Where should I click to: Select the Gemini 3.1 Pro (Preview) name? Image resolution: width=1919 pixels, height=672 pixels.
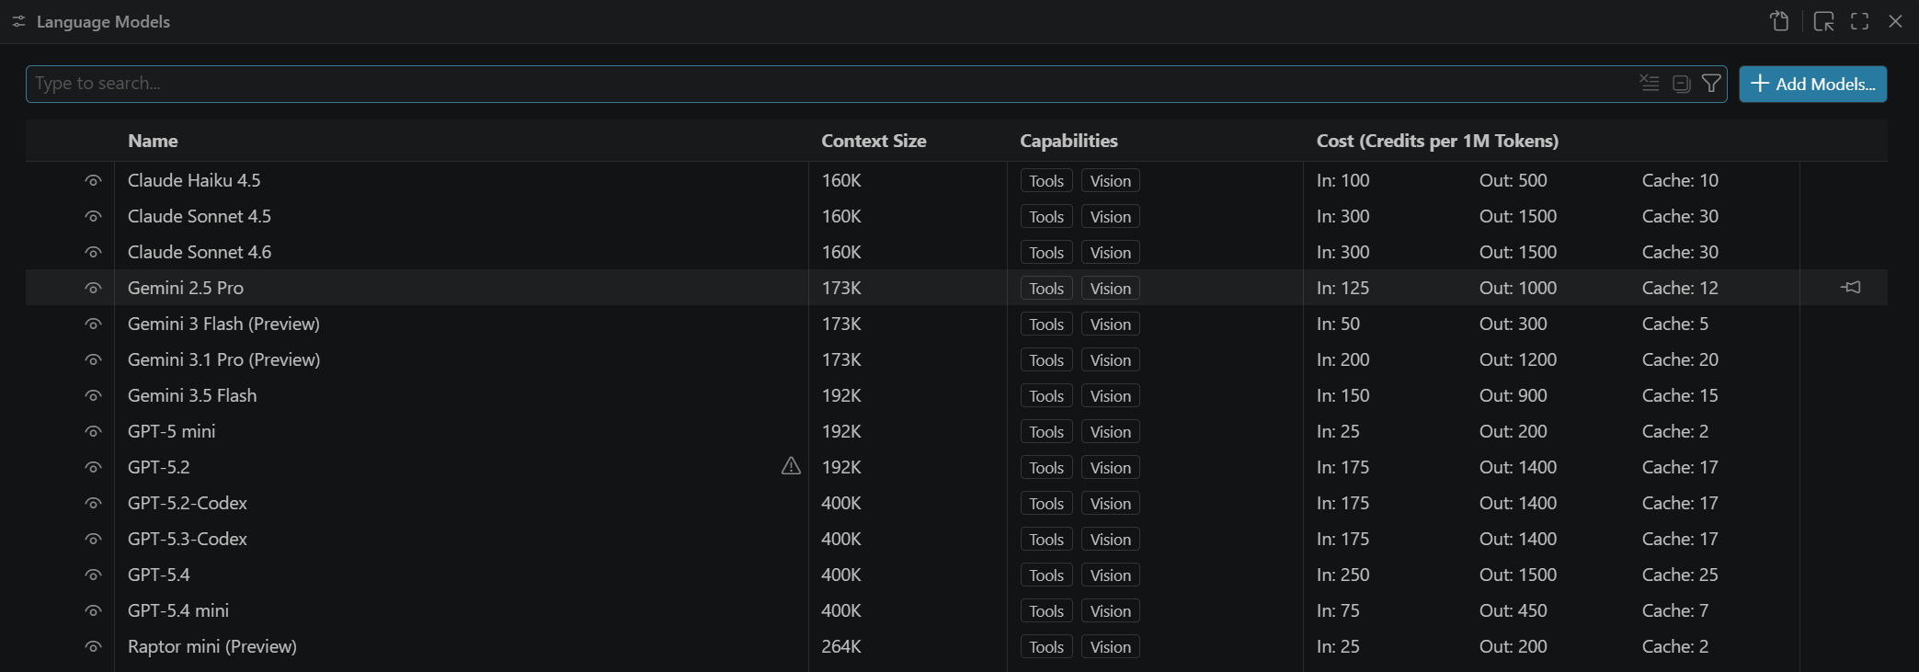(x=223, y=359)
